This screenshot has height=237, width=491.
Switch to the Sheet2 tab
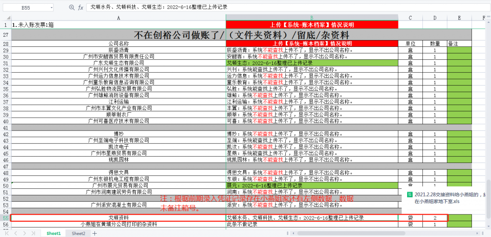78,233
